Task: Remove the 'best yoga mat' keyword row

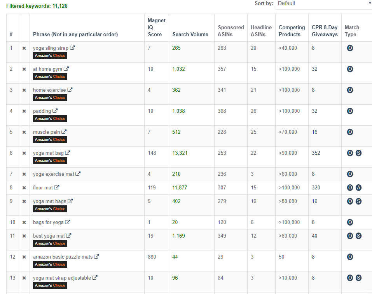Action: (24, 236)
